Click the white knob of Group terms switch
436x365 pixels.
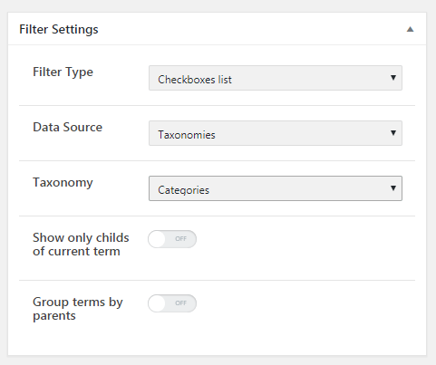pyautogui.click(x=157, y=303)
